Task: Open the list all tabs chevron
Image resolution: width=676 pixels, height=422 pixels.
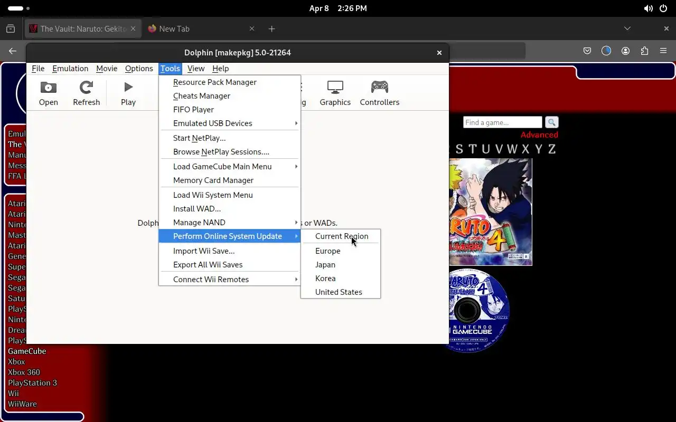Action: [x=627, y=28]
